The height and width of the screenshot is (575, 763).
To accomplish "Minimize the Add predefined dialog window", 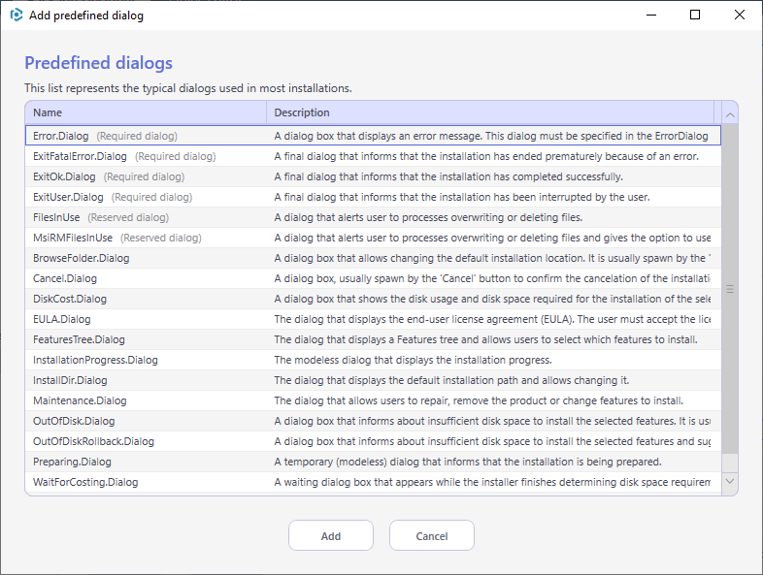I will click(x=651, y=16).
